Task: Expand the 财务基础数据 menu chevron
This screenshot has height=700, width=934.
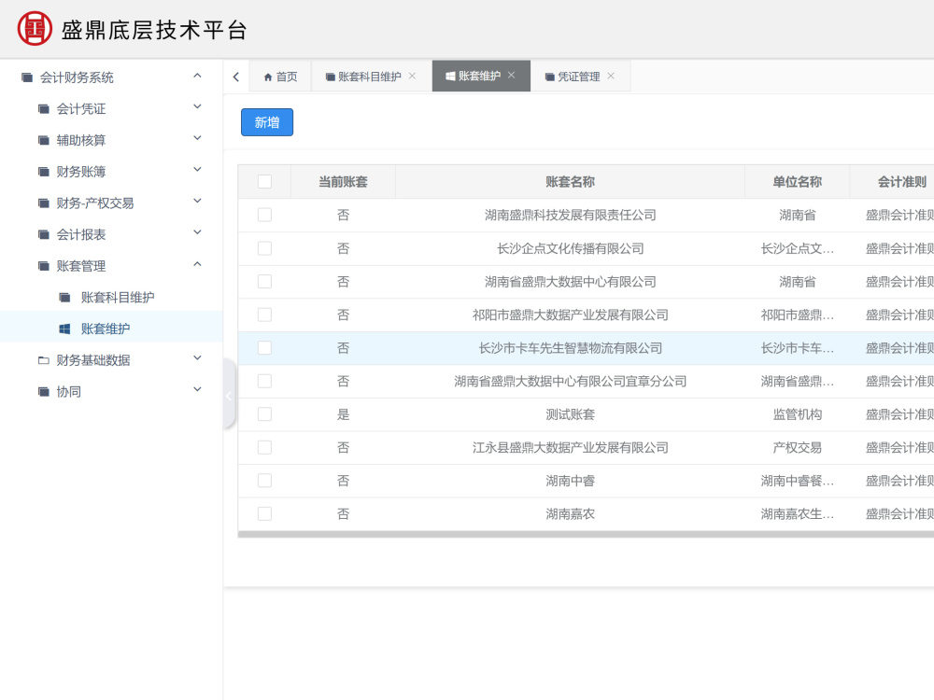Action: coord(197,358)
